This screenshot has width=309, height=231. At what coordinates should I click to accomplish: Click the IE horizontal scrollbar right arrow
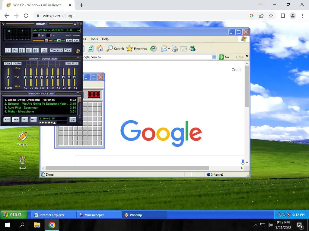[x=242, y=168]
